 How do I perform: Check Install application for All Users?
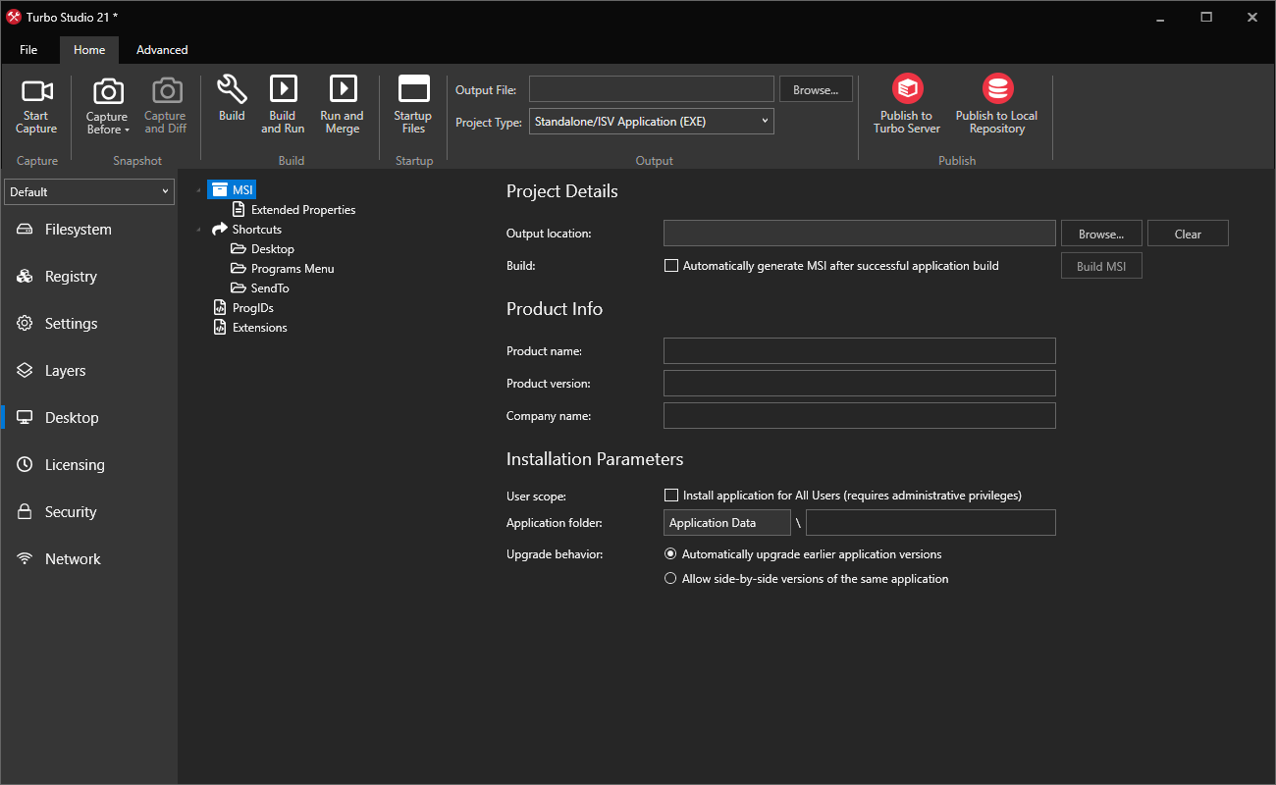click(671, 495)
